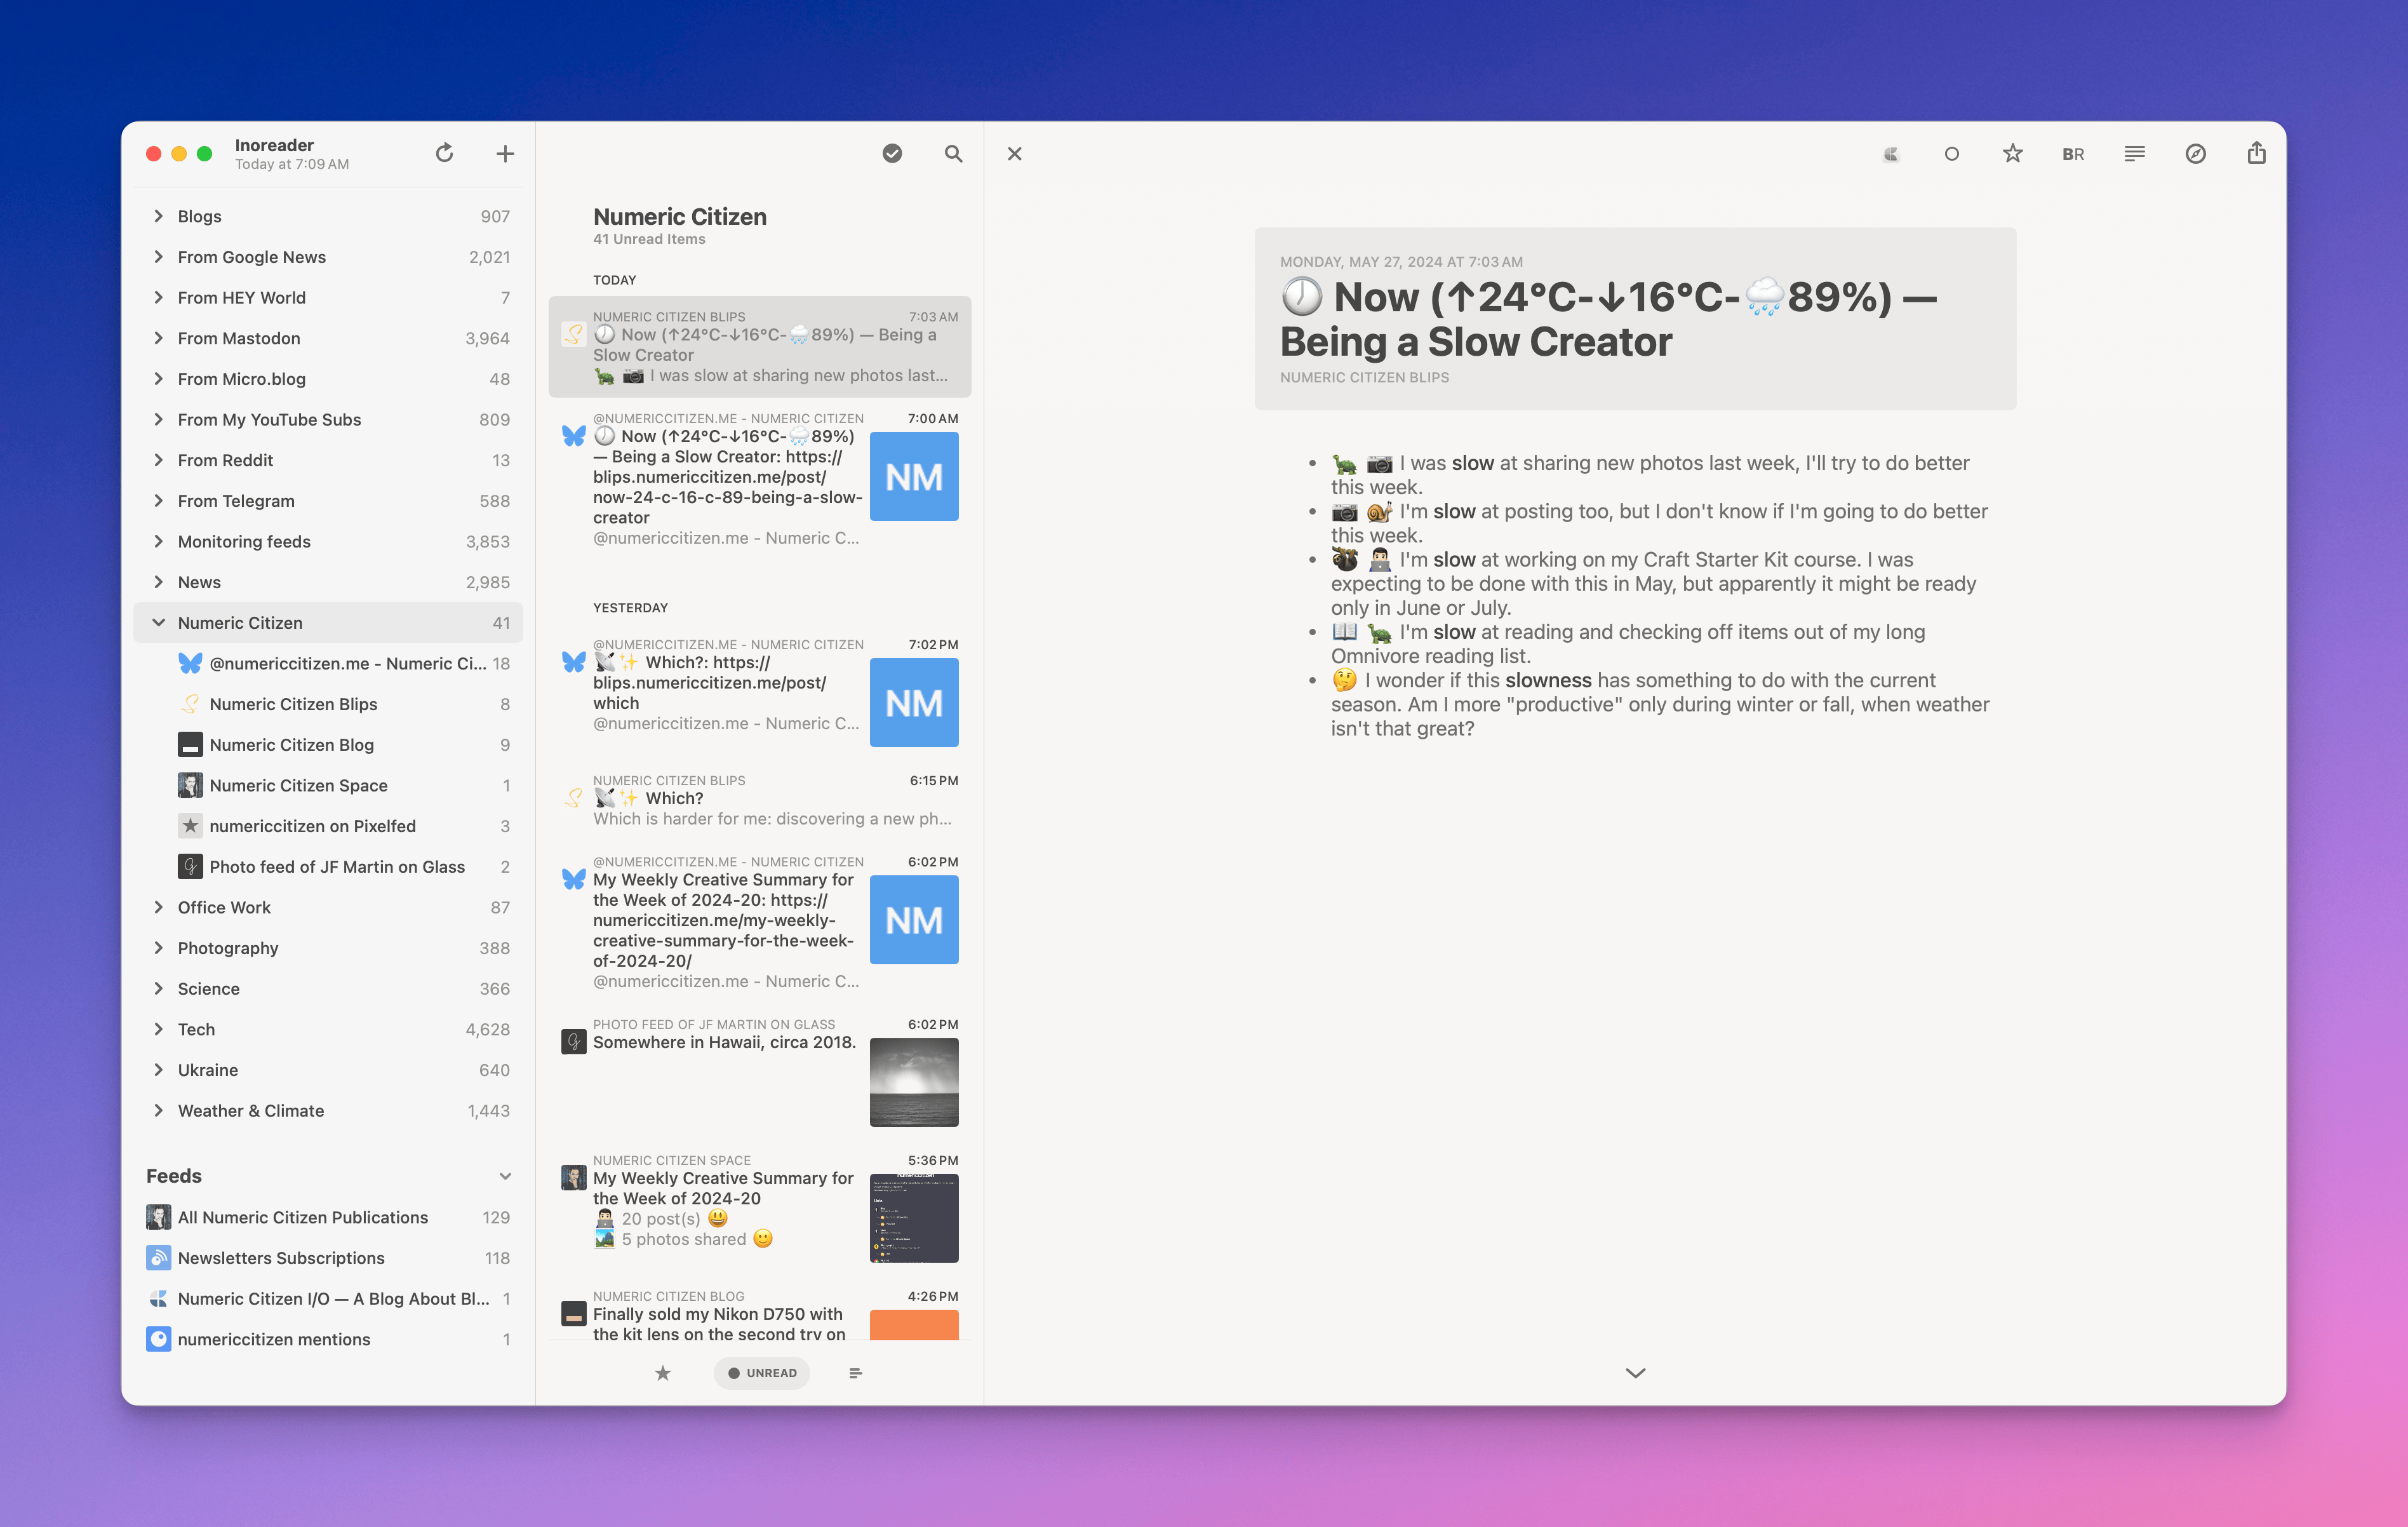Open the search icon
Viewport: 2408px width, 1527px height.
(952, 153)
